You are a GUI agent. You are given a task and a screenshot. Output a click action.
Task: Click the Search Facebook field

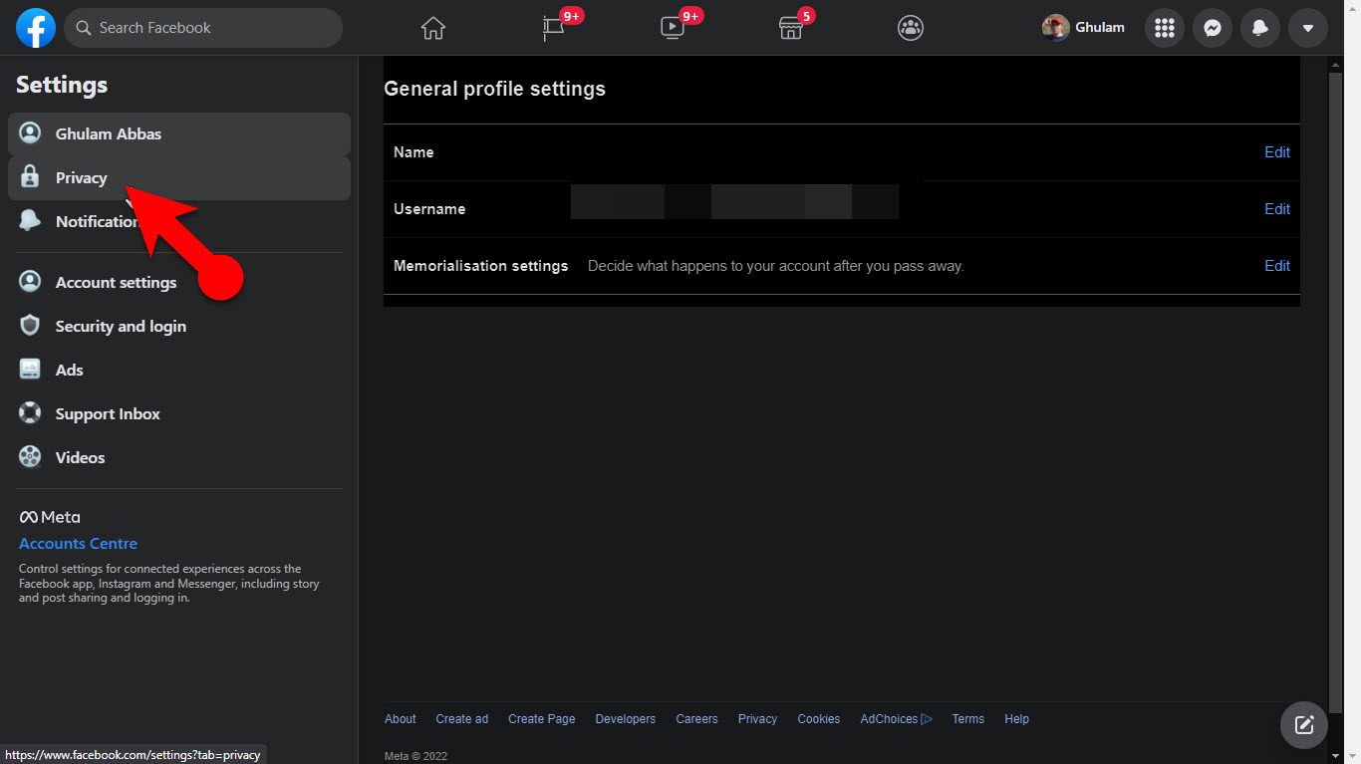203,28
